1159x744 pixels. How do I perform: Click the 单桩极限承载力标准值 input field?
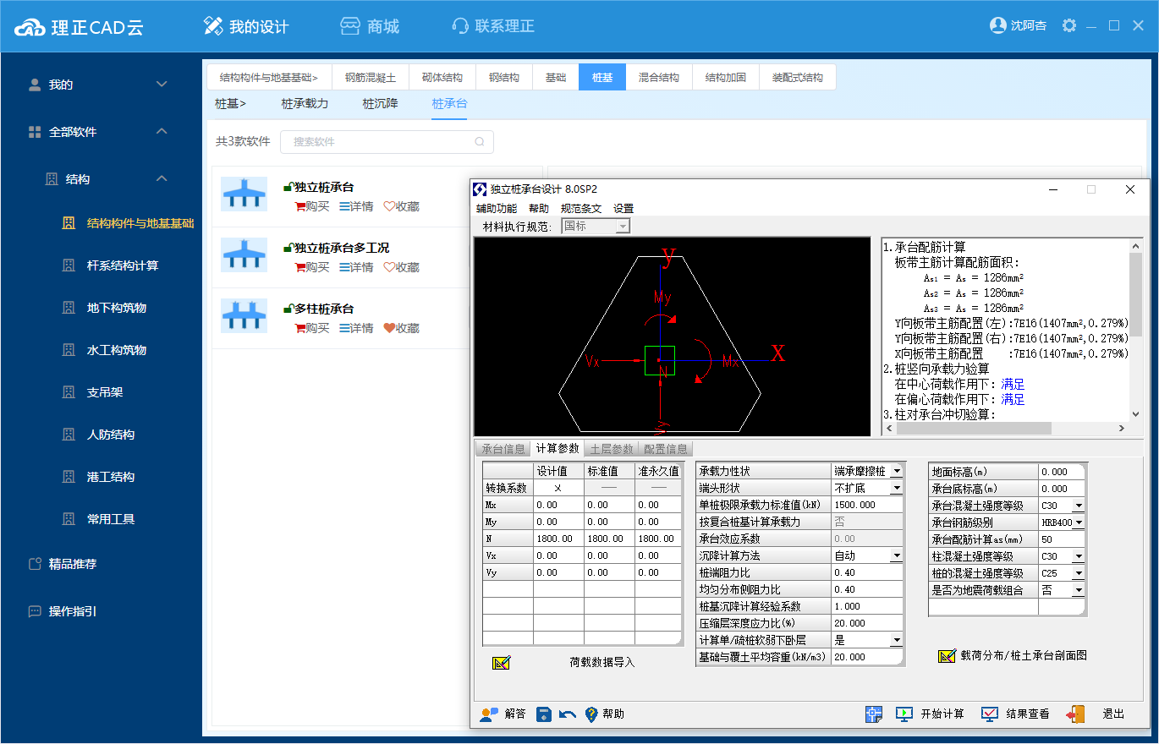868,505
